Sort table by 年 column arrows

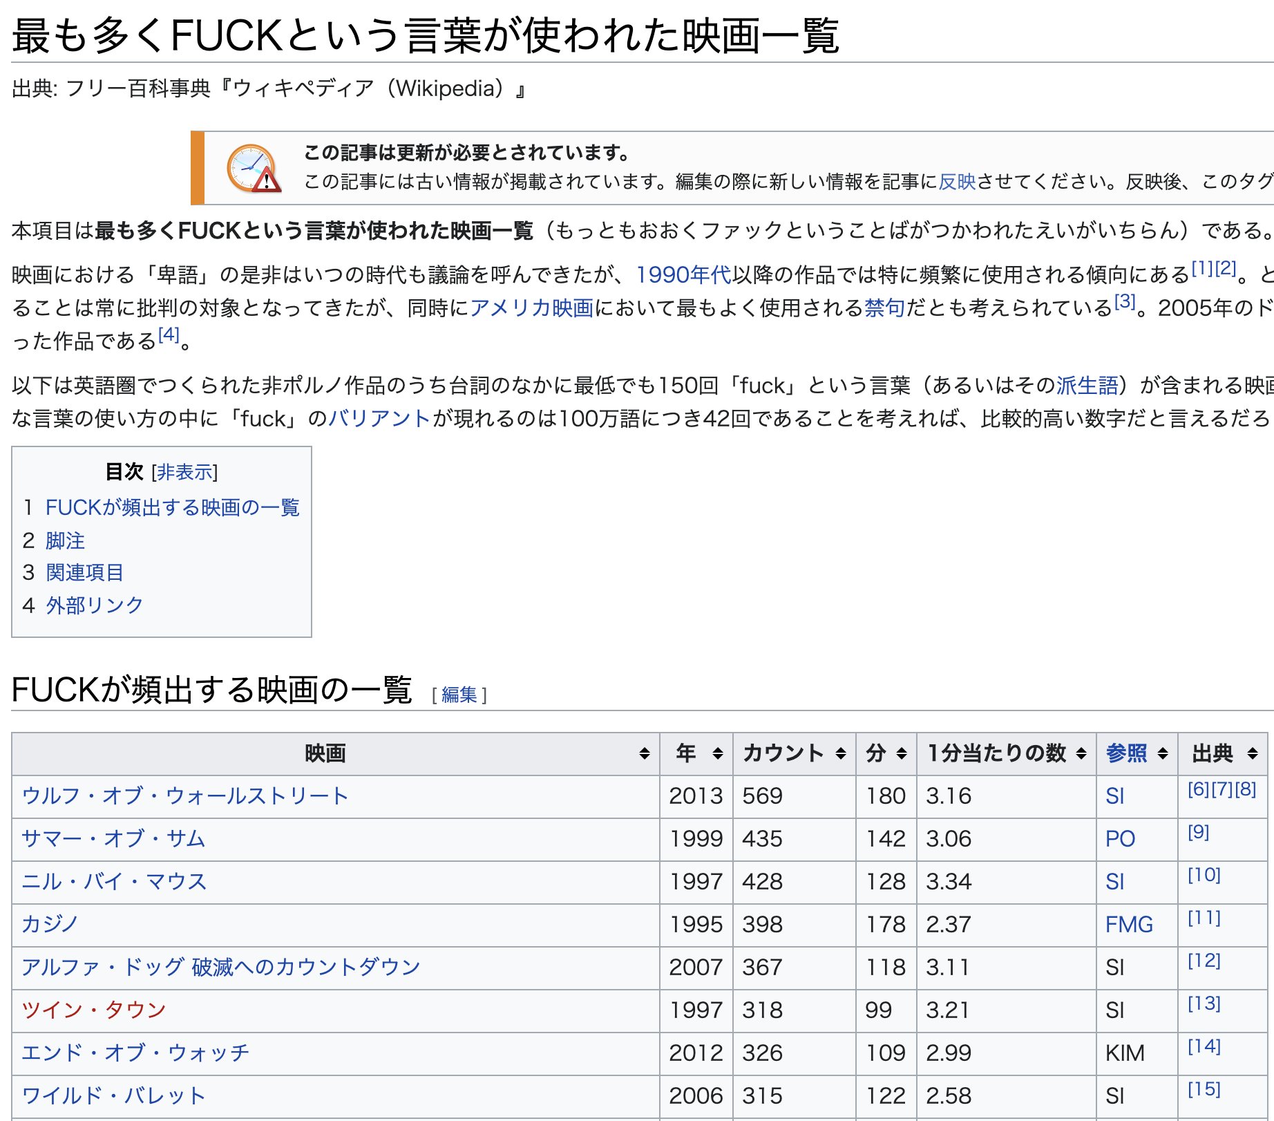[718, 753]
